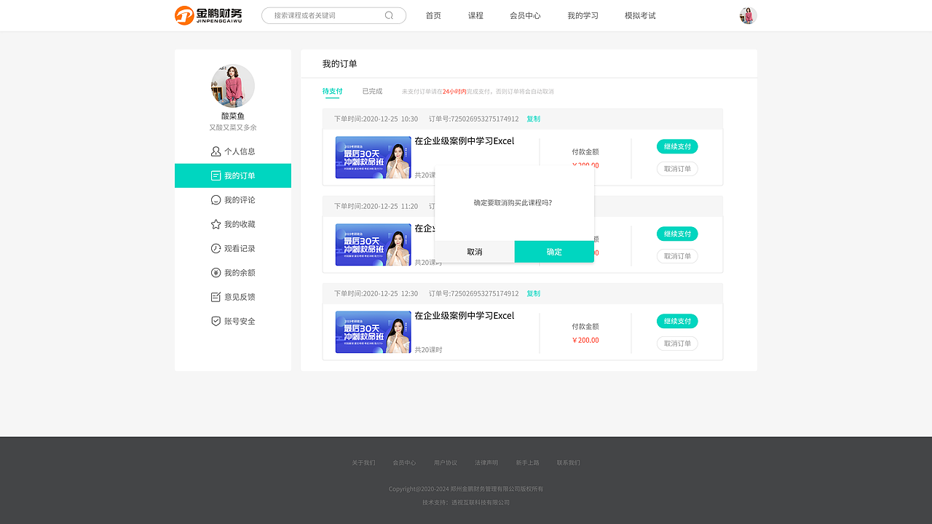This screenshot has width=932, height=524.
Task: Copy order number using the 复制 link
Action: (533, 119)
